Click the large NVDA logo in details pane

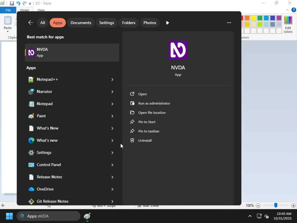point(178,50)
